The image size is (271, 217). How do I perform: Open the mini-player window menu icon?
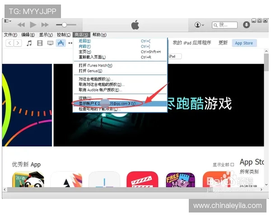point(8,21)
